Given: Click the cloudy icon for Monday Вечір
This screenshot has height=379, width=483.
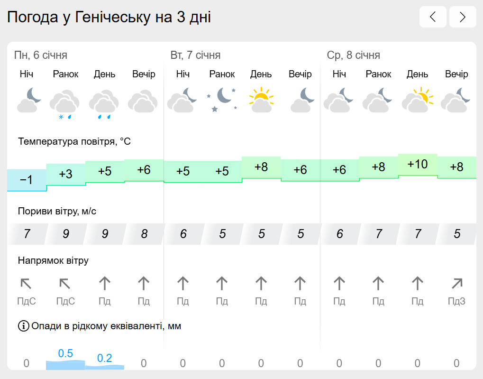Looking at the screenshot, I should click(143, 101).
